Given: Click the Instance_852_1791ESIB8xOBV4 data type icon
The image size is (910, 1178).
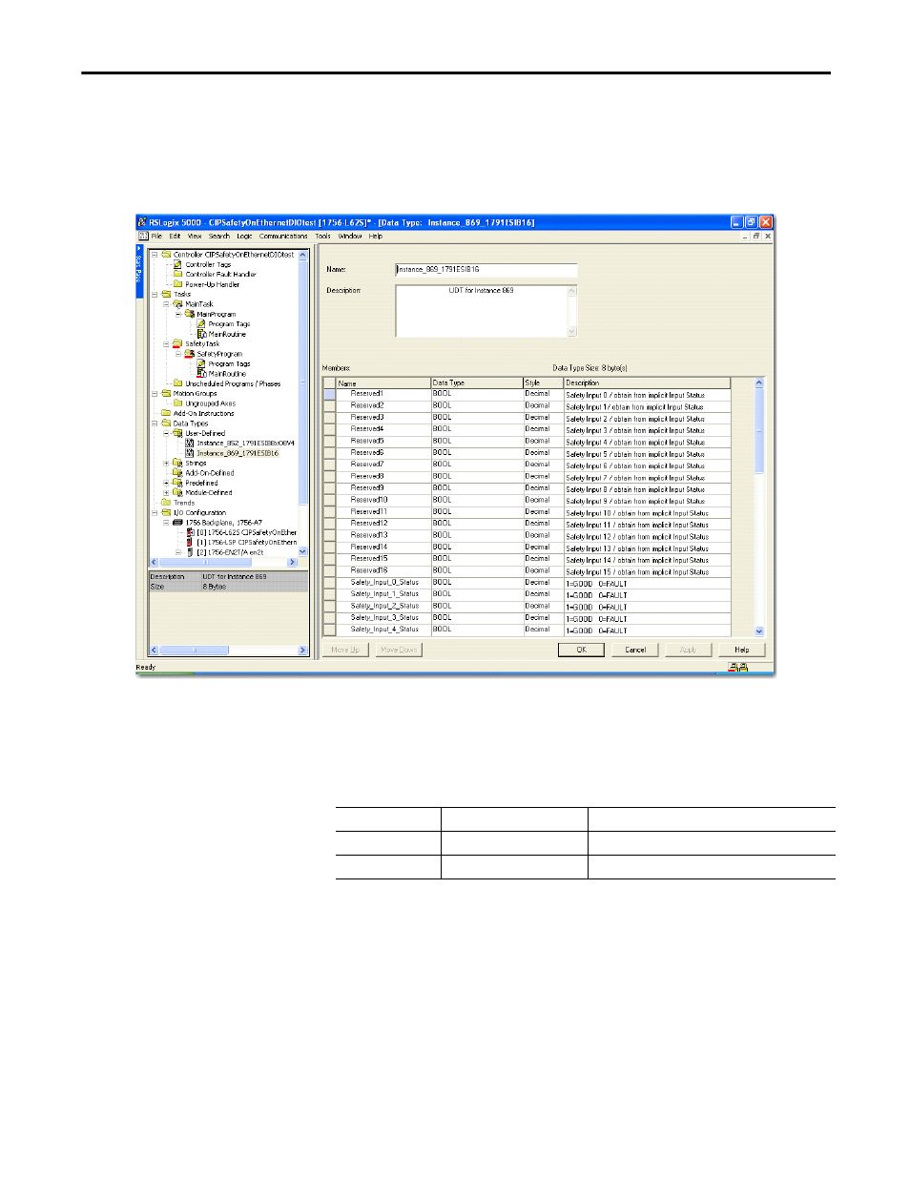Looking at the screenshot, I should (x=190, y=443).
